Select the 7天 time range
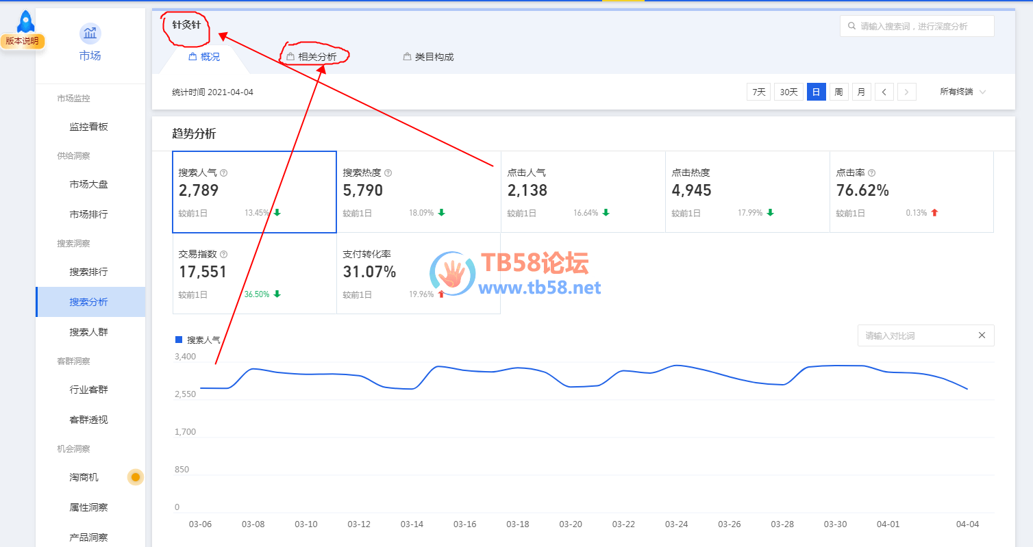Viewport: 1033px width, 547px height. coord(758,92)
